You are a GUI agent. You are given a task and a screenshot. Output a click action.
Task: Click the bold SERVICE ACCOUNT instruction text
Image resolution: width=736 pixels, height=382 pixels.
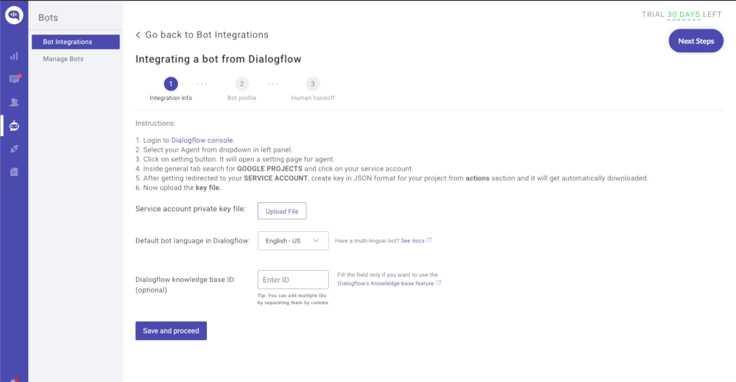(x=276, y=178)
